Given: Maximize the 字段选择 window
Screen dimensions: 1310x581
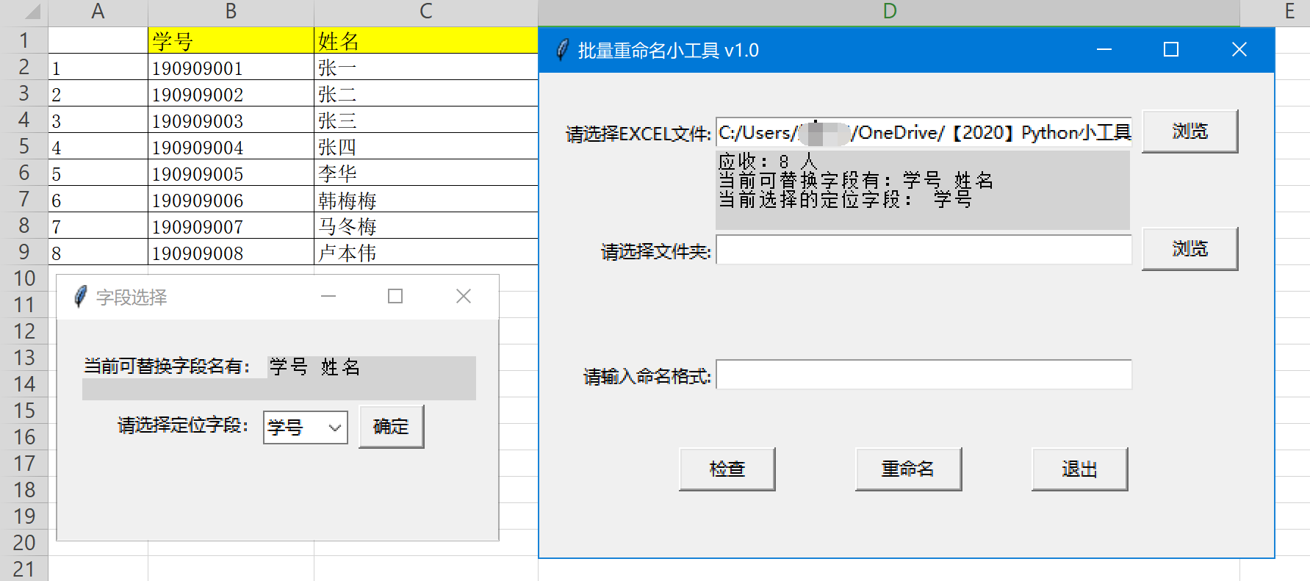Looking at the screenshot, I should [395, 296].
